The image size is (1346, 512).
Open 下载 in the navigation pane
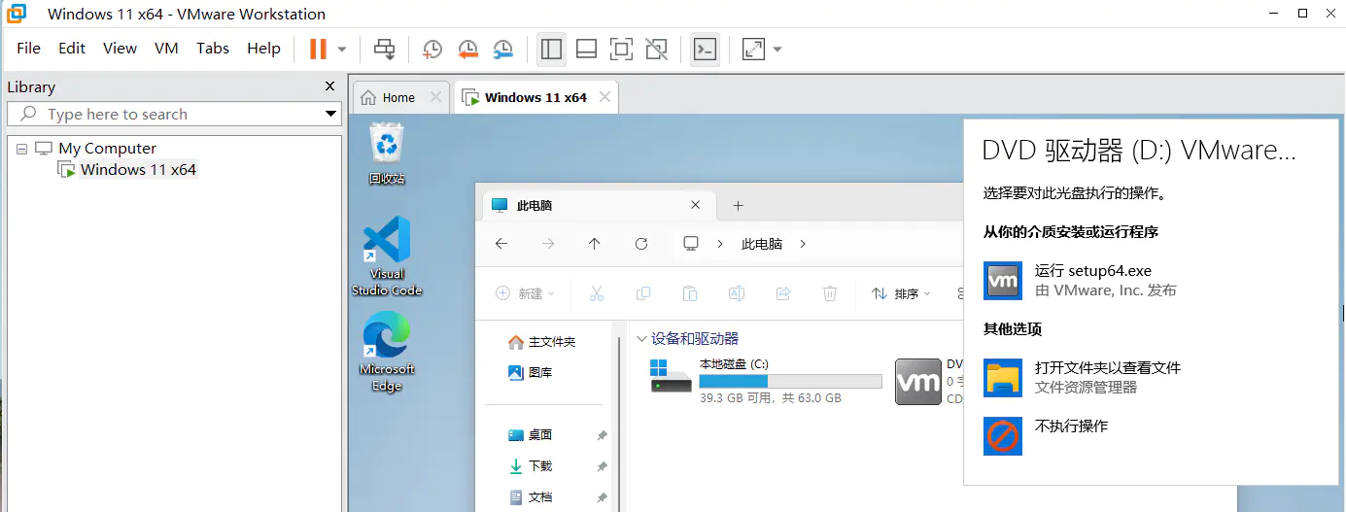(x=532, y=465)
